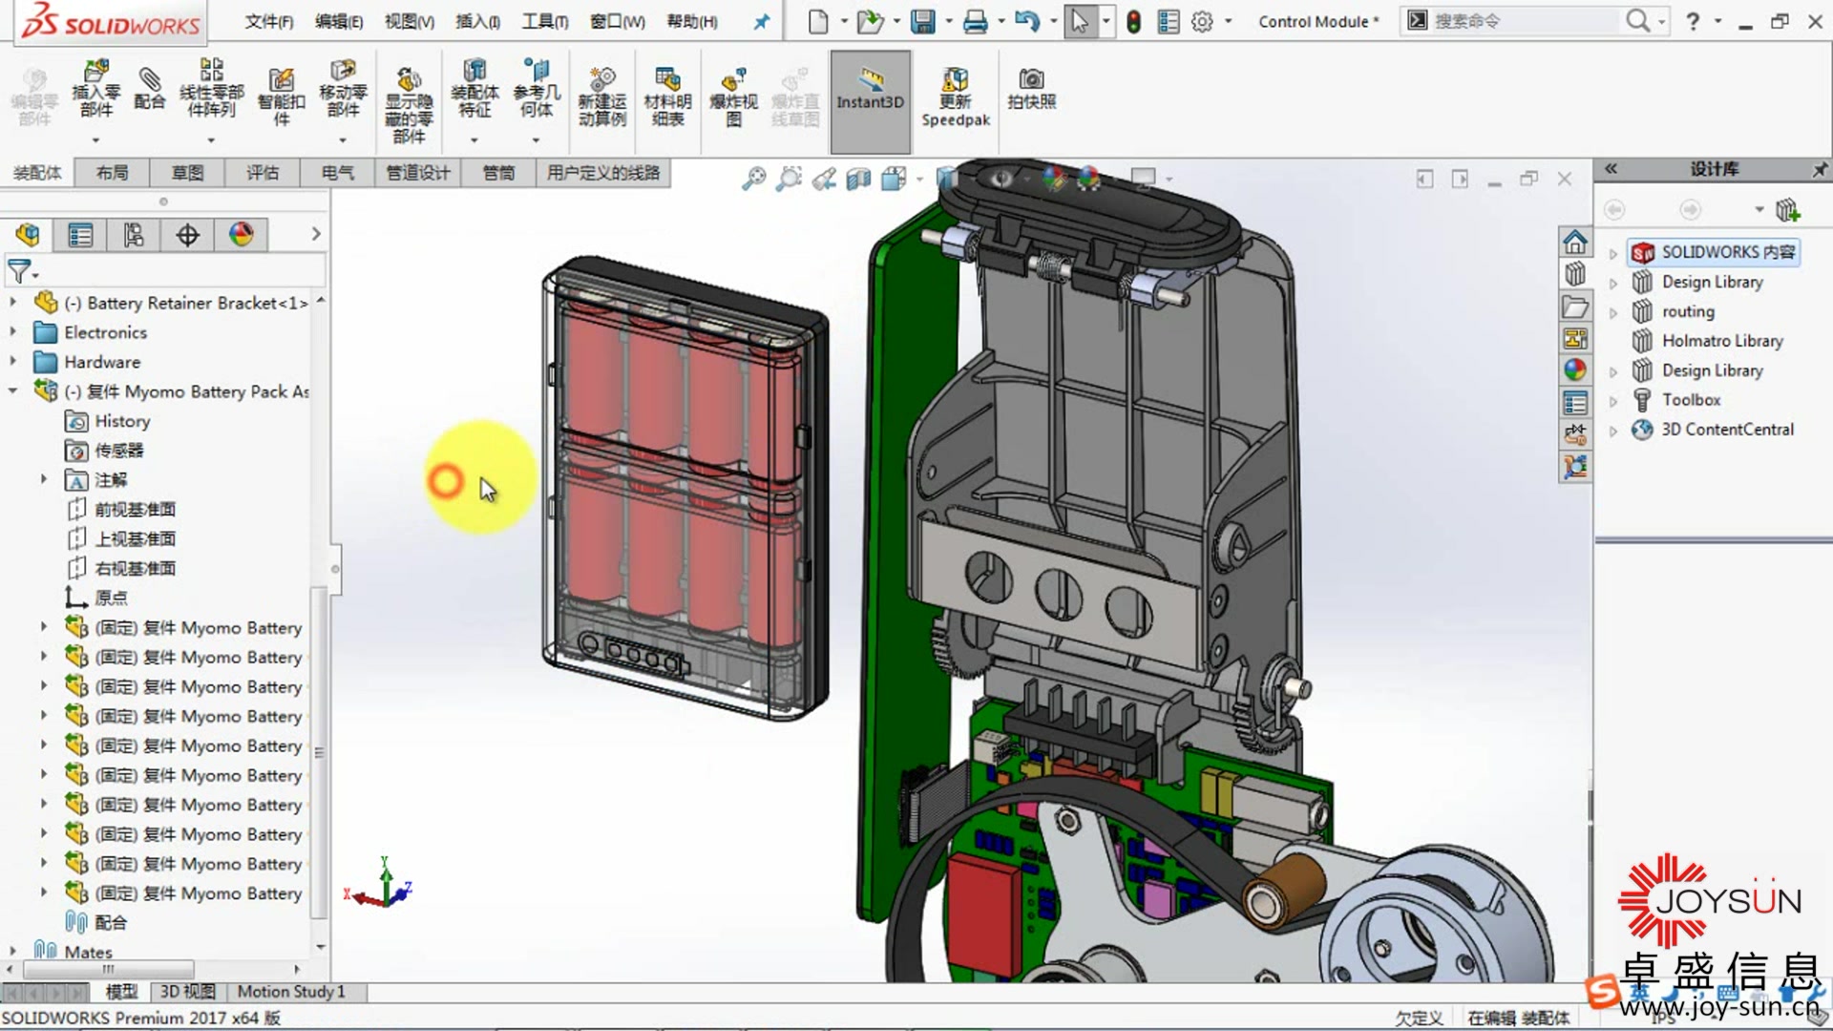Click SOLIDWORKS Resources home icon in task pane
Screen dimensions: 1833x1031
(1575, 242)
